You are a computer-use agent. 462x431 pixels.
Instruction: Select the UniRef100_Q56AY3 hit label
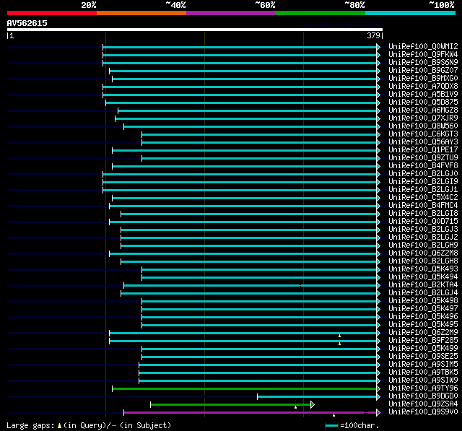coord(423,142)
